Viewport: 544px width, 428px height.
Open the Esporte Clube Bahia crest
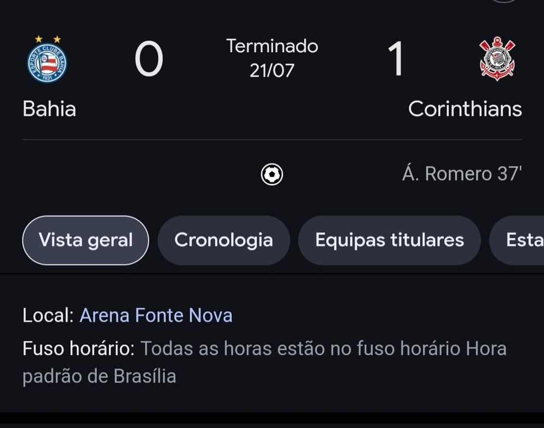click(x=47, y=62)
